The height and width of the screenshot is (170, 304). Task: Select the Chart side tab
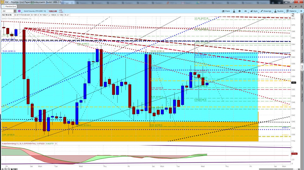point(302,67)
